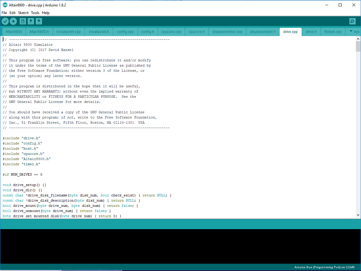
Task: Click the Verify sketch checkmark button
Action: [5, 21]
